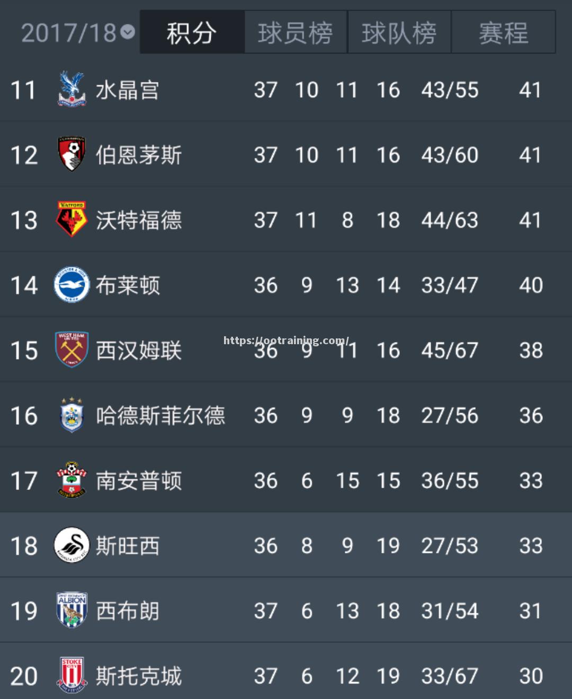This screenshot has height=699, width=572.
Task: Click the Bournemouth club crest
Action: (71, 154)
